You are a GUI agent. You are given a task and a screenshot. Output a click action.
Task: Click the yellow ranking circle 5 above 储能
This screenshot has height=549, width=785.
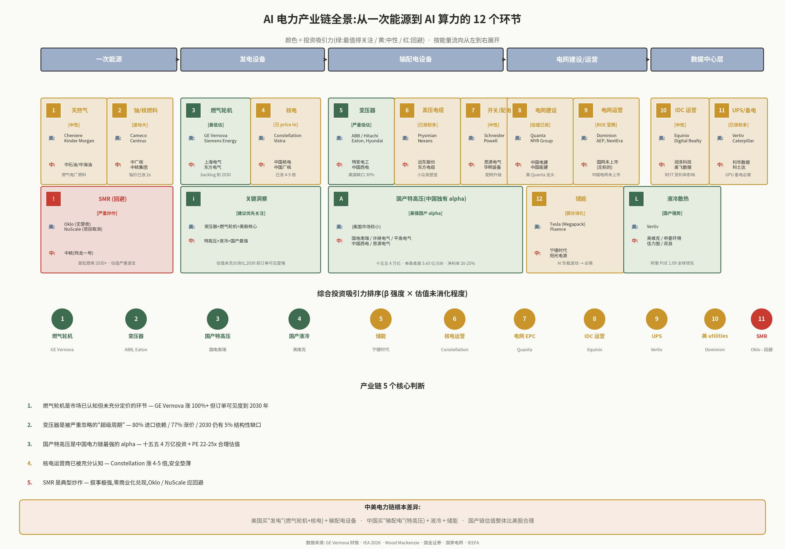coord(381,319)
